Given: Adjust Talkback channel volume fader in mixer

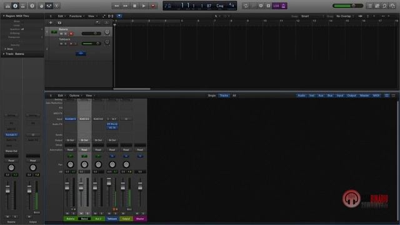Looking at the screenshot, I should point(109,182).
